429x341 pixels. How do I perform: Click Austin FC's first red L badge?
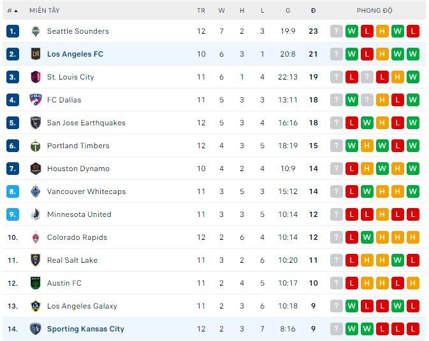(352, 283)
